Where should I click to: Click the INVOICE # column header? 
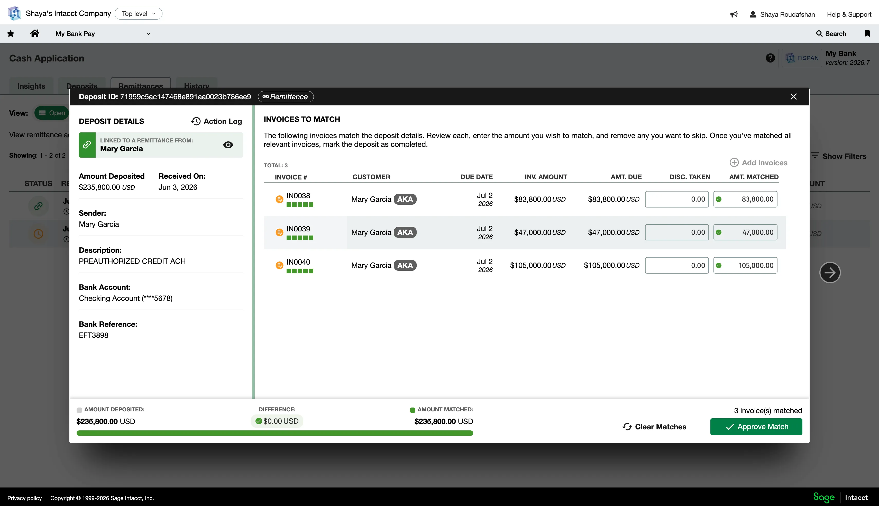tap(291, 177)
